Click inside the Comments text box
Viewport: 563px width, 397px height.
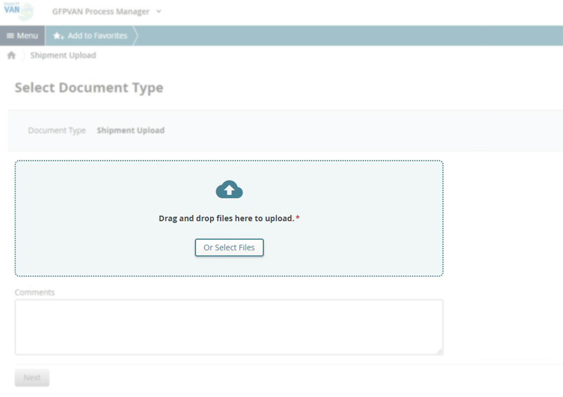(229, 327)
